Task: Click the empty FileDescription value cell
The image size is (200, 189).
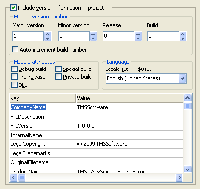Action: click(x=130, y=117)
